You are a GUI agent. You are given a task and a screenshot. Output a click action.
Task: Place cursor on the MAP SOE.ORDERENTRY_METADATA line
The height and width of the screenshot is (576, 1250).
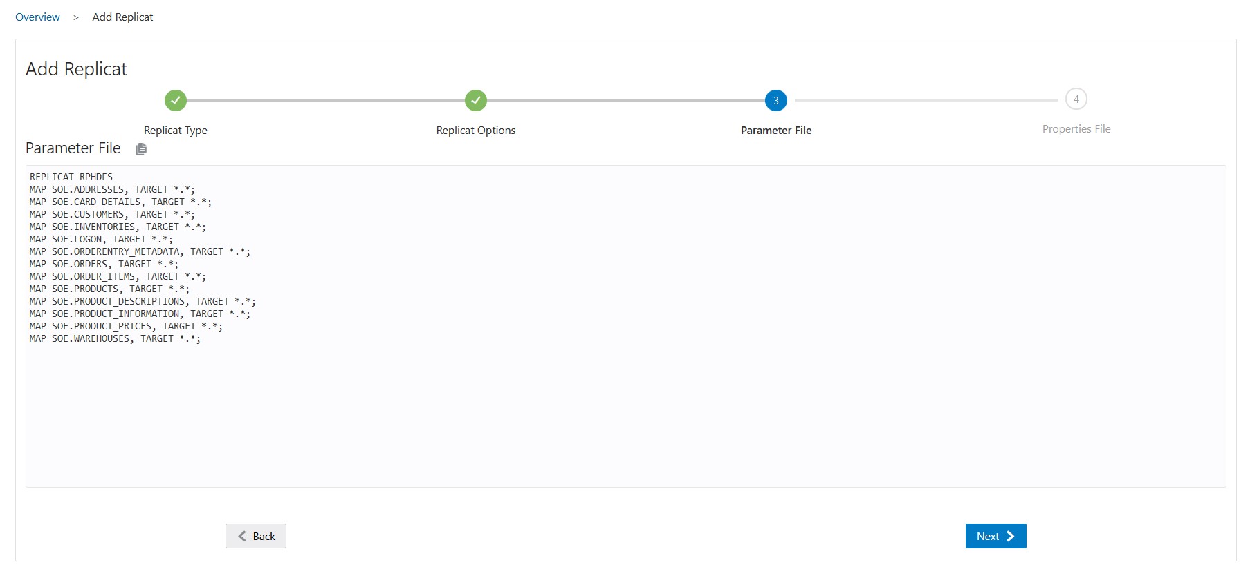click(140, 252)
